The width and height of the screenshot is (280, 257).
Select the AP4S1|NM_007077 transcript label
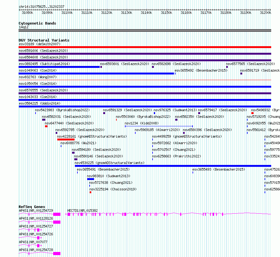click(x=33, y=242)
